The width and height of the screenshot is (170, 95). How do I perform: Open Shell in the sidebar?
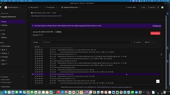pyautogui.click(x=3, y=50)
